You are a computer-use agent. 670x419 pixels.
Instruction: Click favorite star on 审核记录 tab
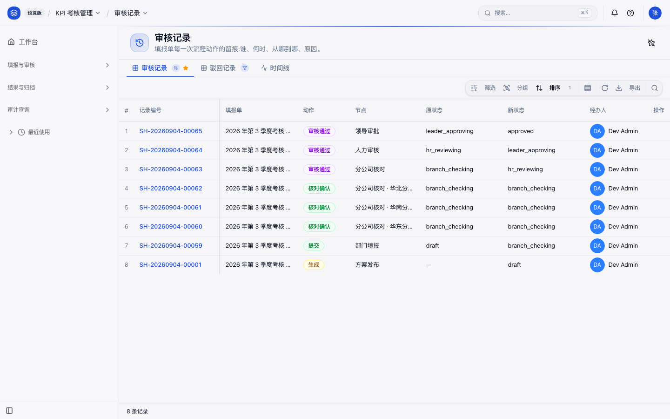coord(186,68)
